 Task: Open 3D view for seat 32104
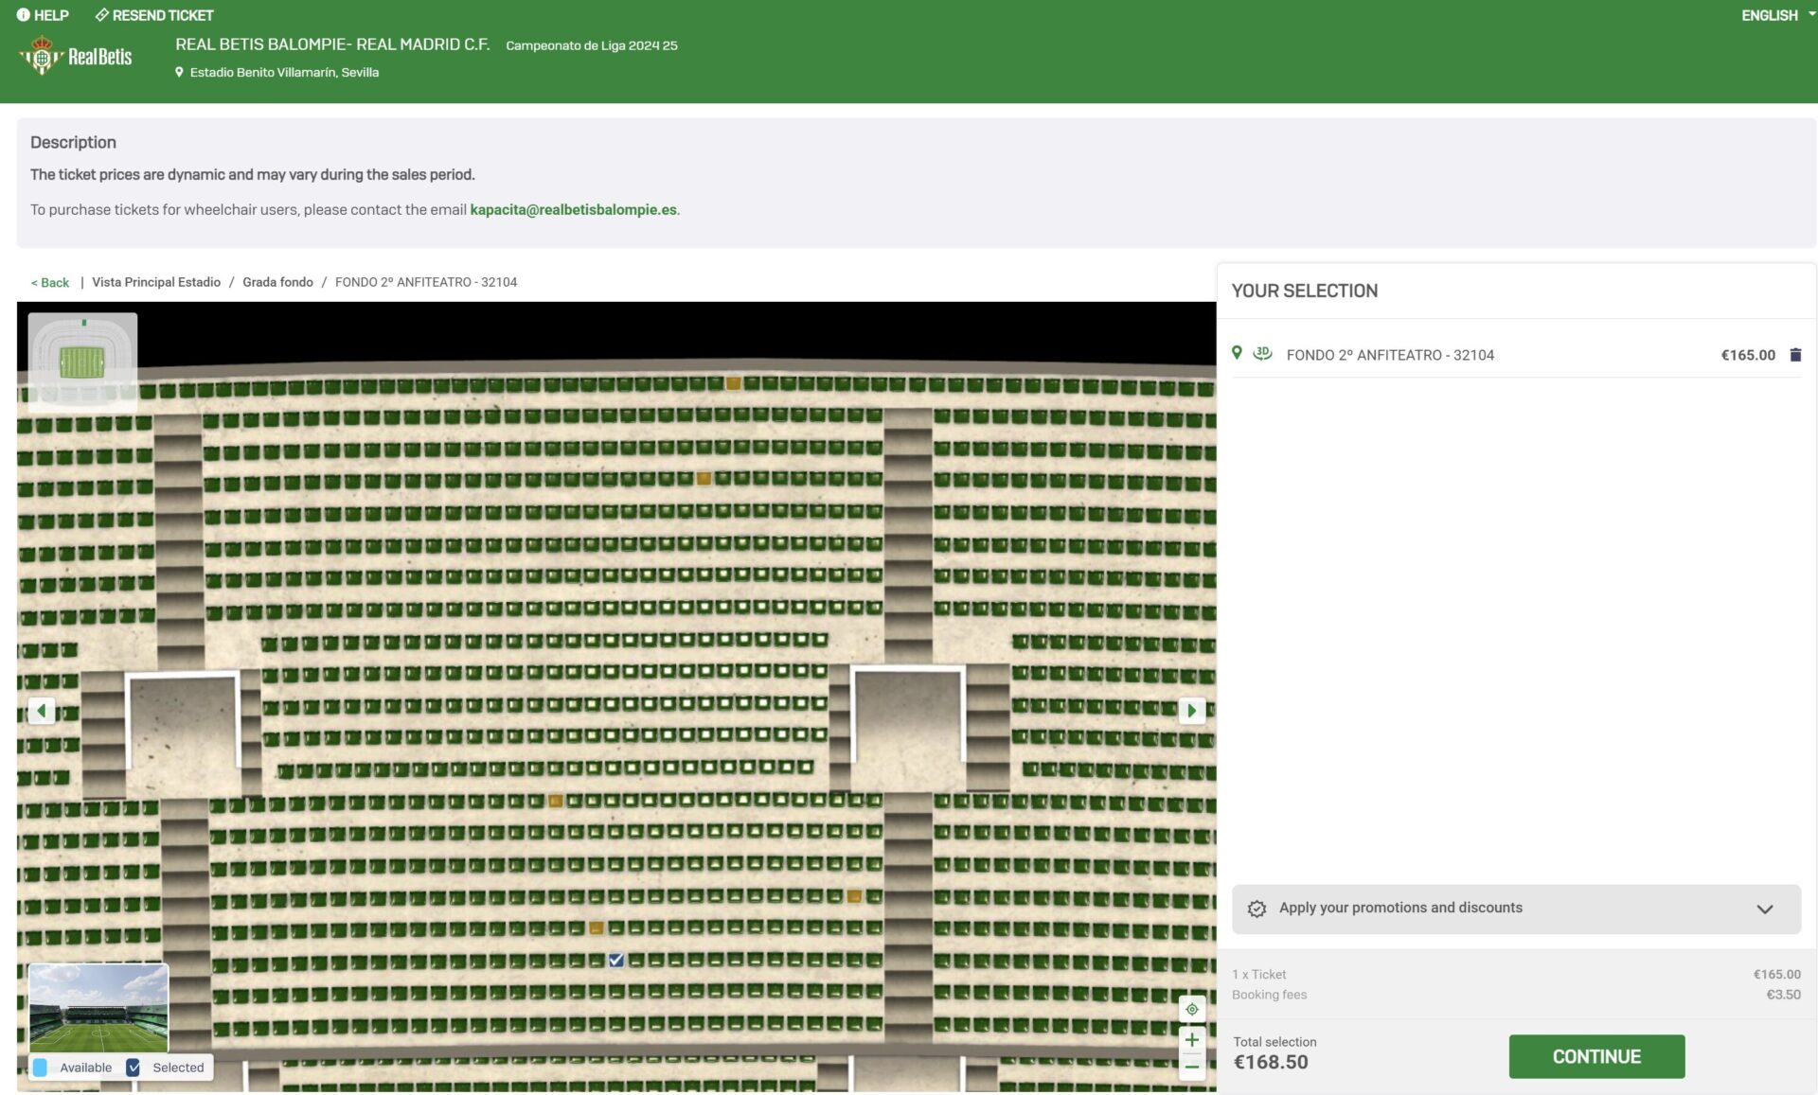[1262, 353]
